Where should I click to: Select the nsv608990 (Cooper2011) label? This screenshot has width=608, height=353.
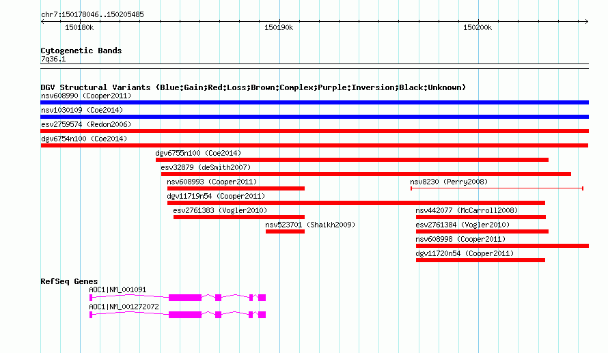(x=86, y=96)
